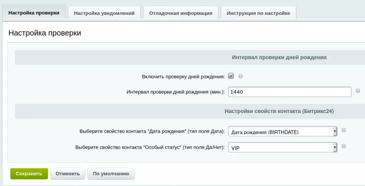Image resolution: width=365 pixels, height=186 pixels.
Task: Expand the VIP property dropdown
Action: point(282,147)
